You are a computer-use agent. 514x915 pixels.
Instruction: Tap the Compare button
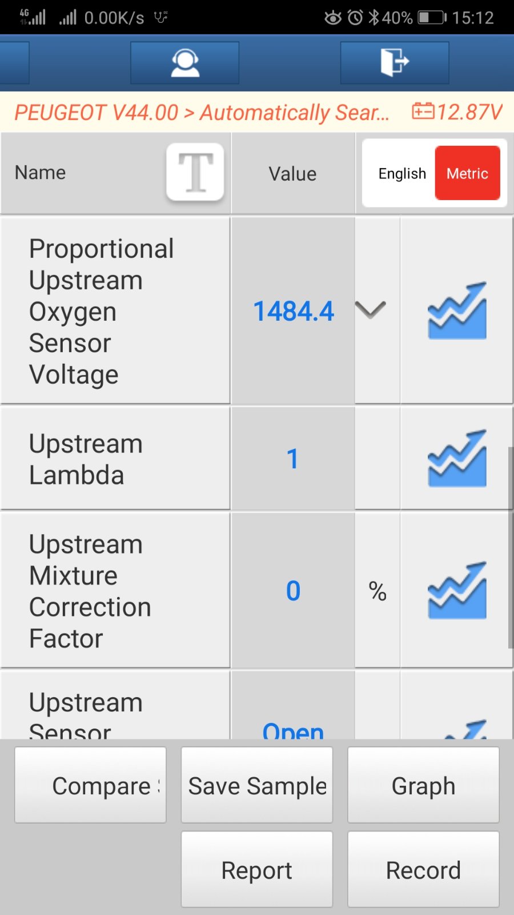(90, 785)
